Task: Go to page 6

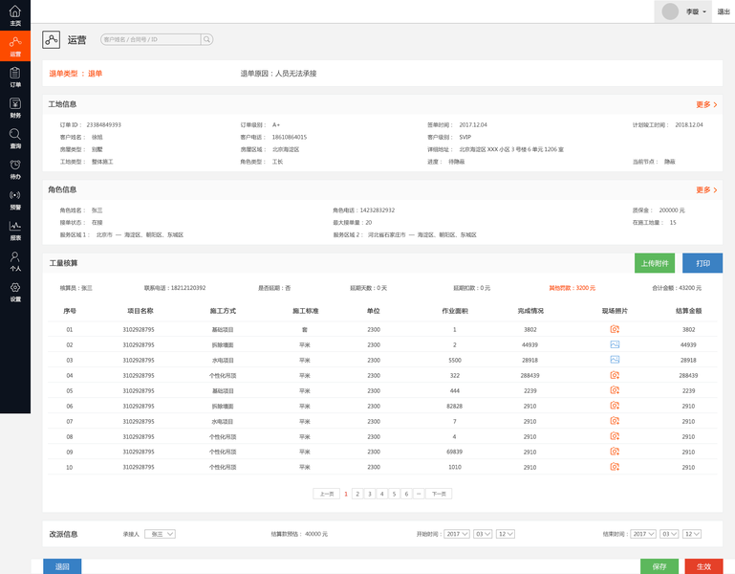Action: [x=406, y=494]
